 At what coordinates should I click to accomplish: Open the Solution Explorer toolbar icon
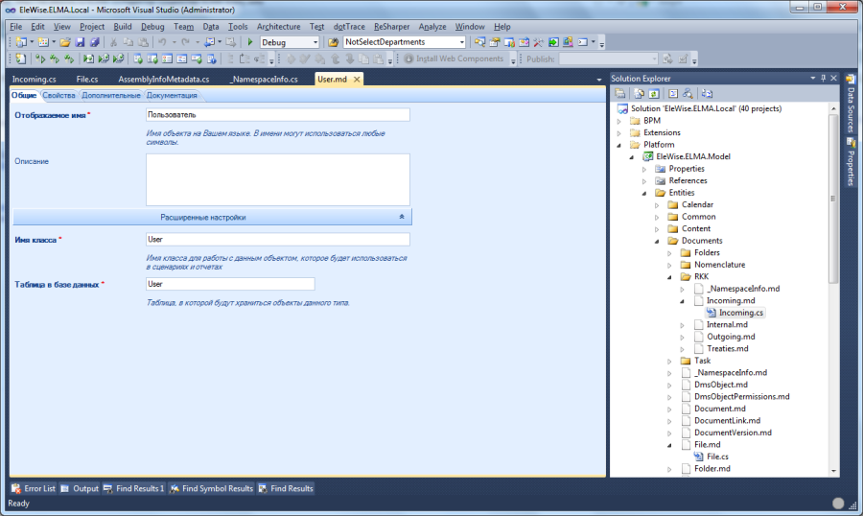tap(480, 42)
